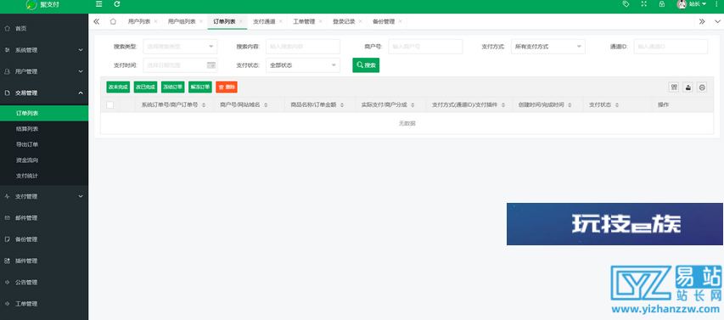Screen dimensions: 724x320
Task: Click the green 搜索 button
Action: [366, 65]
